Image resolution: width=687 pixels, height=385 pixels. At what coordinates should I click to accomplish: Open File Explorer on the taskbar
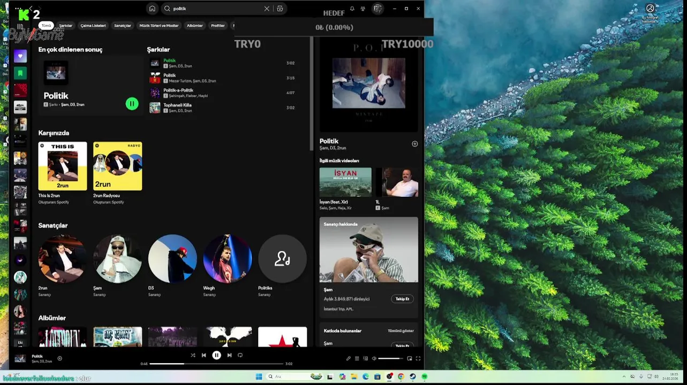pyautogui.click(x=354, y=376)
